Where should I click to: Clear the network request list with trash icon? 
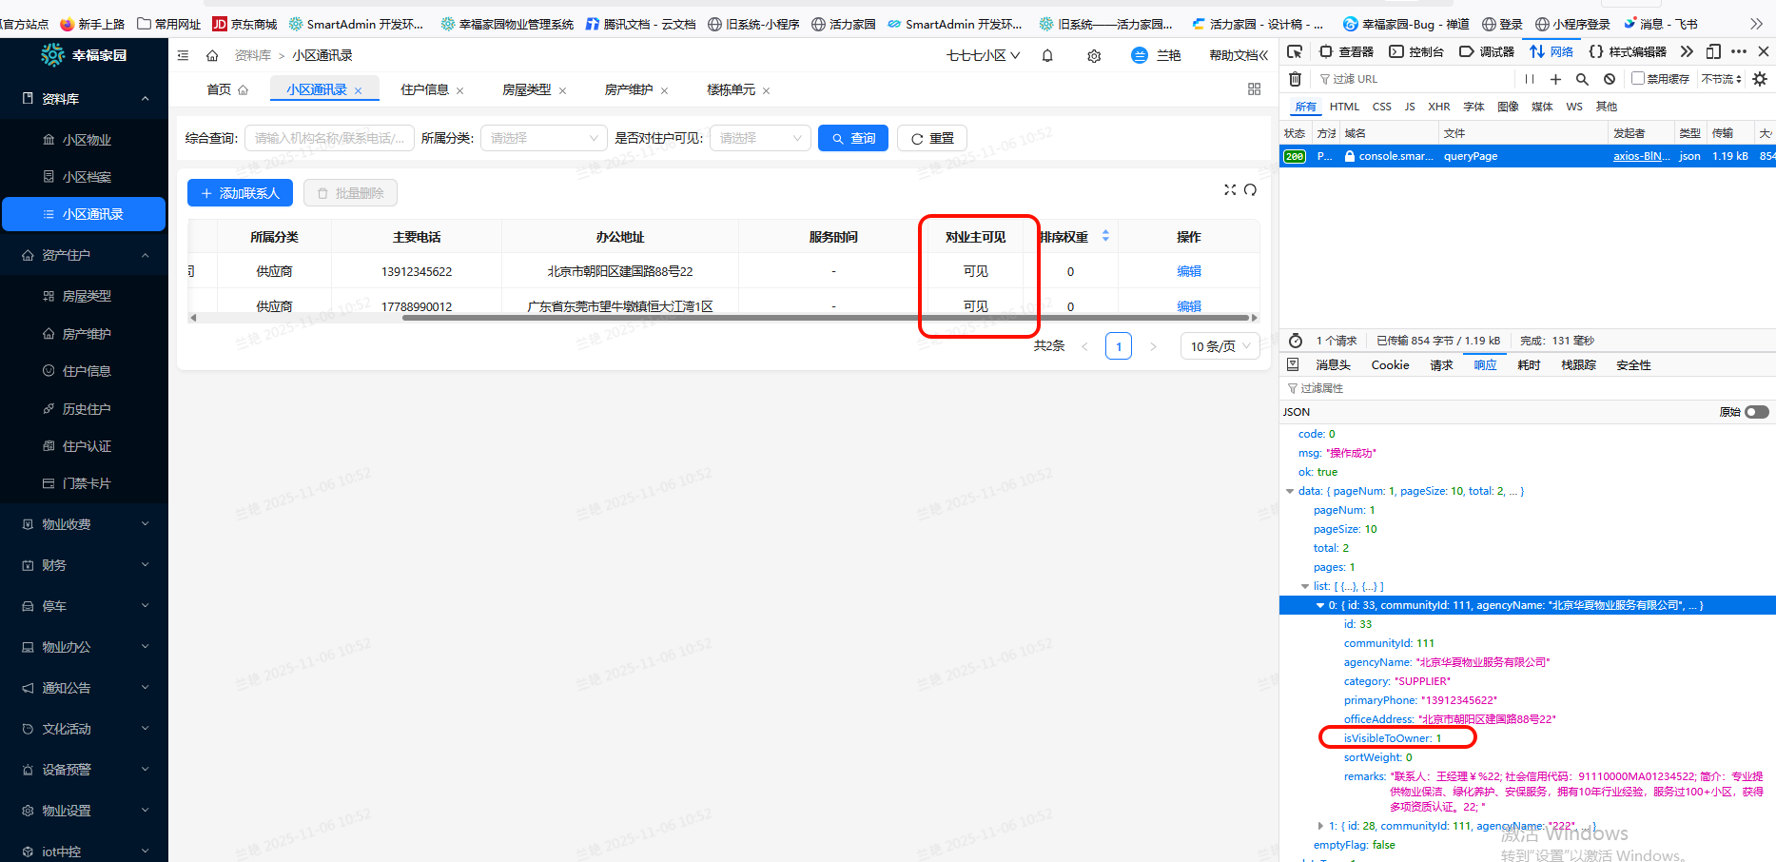click(1295, 79)
